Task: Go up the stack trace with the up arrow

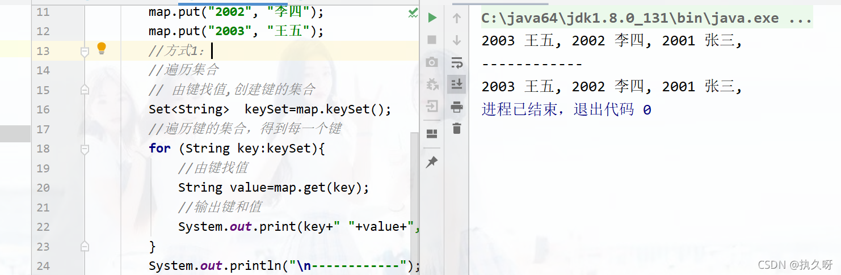Action: 456,18
